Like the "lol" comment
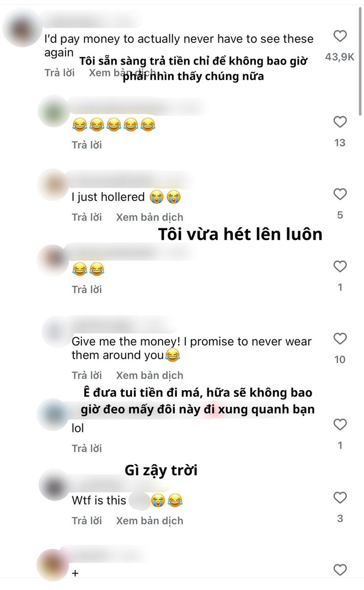Screen dimensions: 364x590 (x=340, y=425)
